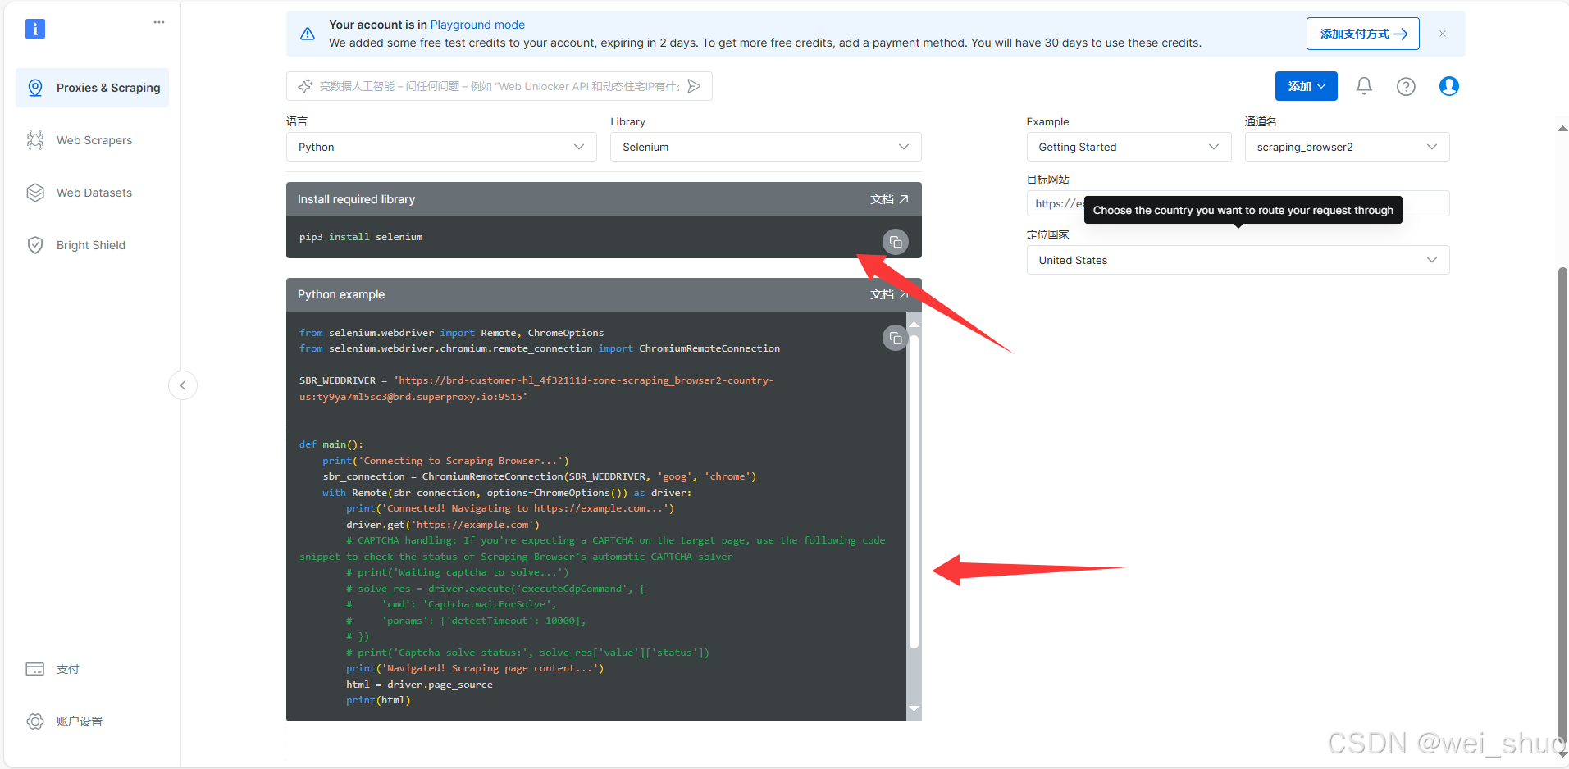Follow the Playground mode link
This screenshot has height=769, width=1569.
(477, 25)
